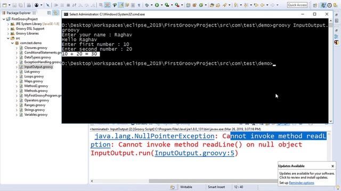341x191 pixels.
Task: Toggle Show Whitespace Characters pilcrow icon
Action: (x=139, y=5)
